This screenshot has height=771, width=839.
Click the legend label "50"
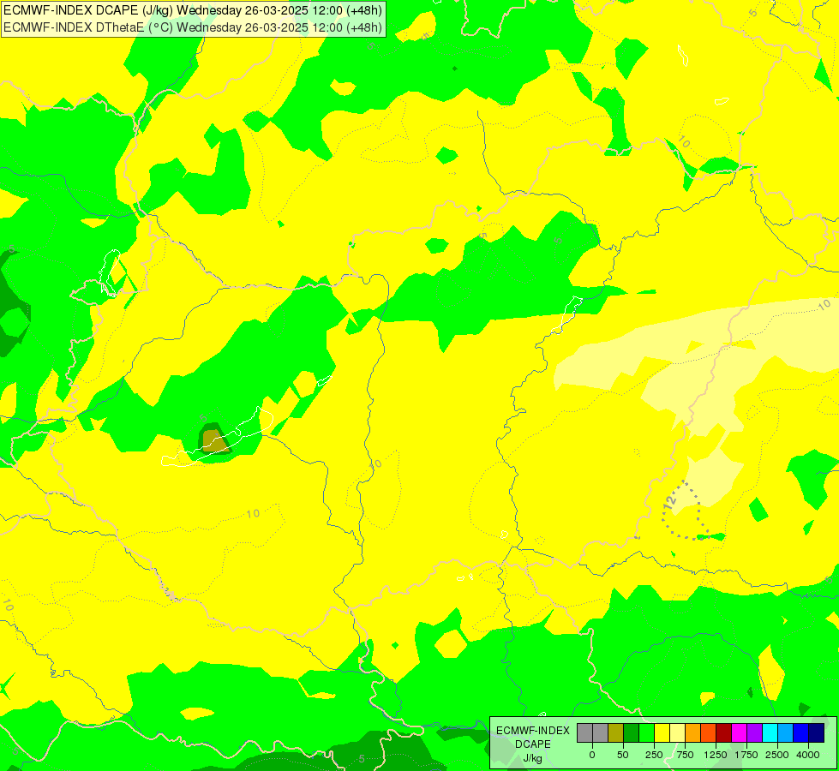(x=623, y=755)
